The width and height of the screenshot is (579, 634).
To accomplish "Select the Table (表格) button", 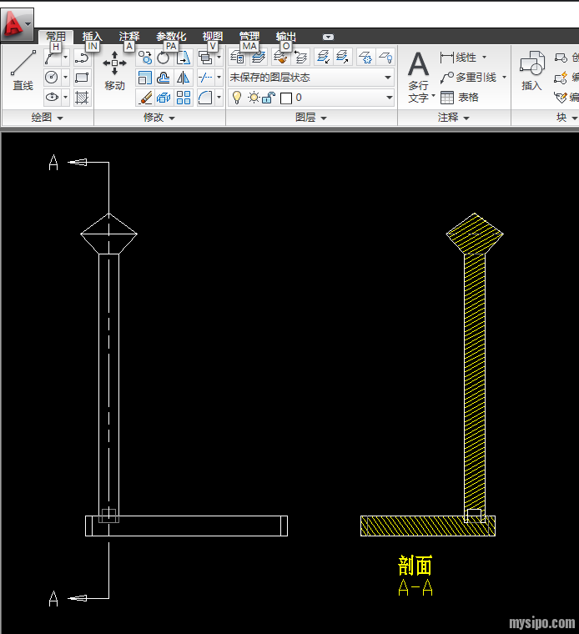I will tap(460, 98).
